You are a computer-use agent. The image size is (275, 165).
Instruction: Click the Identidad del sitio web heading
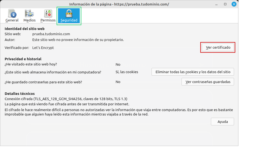24,29
